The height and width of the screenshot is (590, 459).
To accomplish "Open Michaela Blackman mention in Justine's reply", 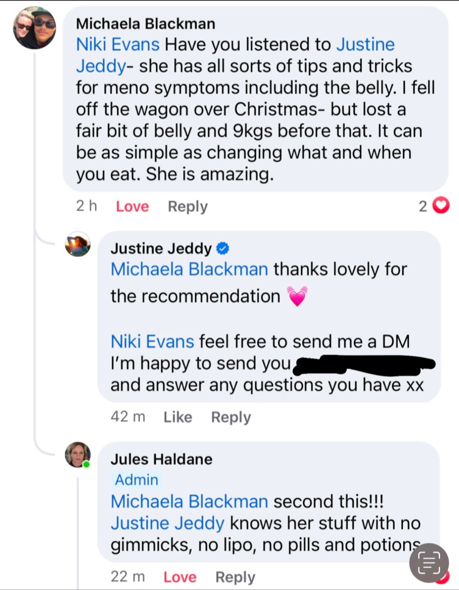I will coord(189,269).
